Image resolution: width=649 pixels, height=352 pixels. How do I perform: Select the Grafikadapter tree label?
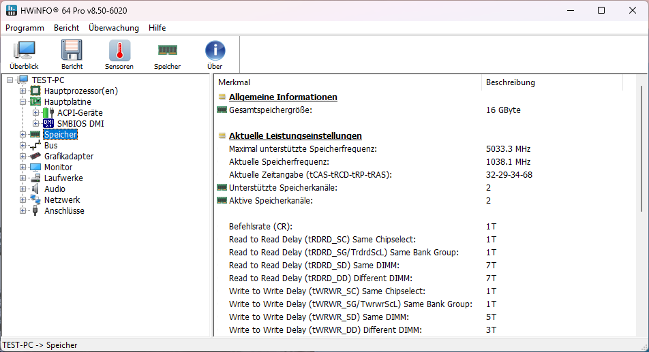(69, 156)
